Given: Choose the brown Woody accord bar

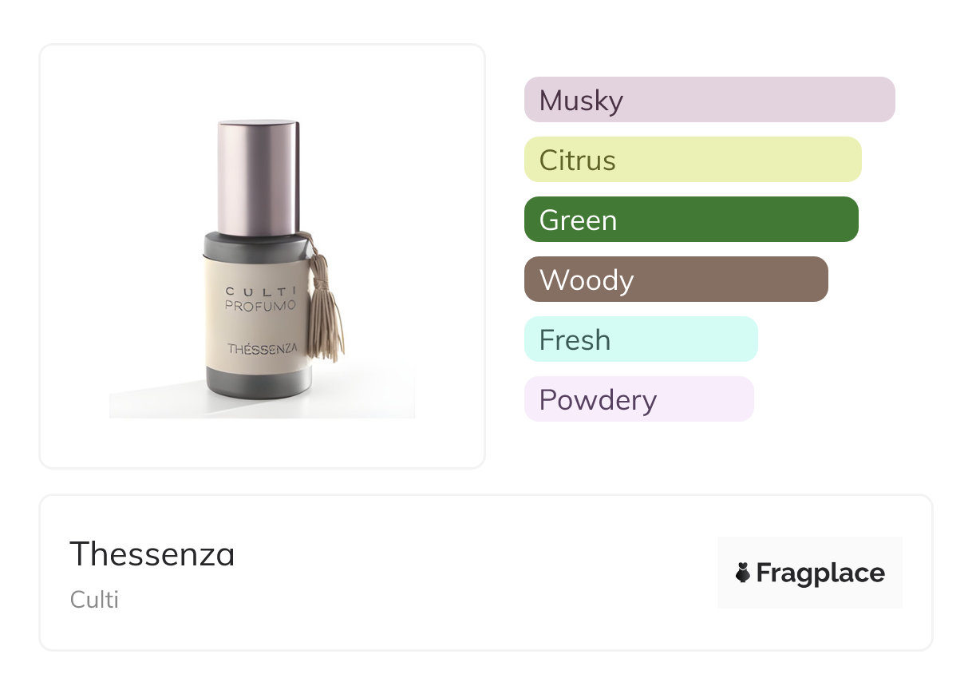Looking at the screenshot, I should click(x=675, y=280).
